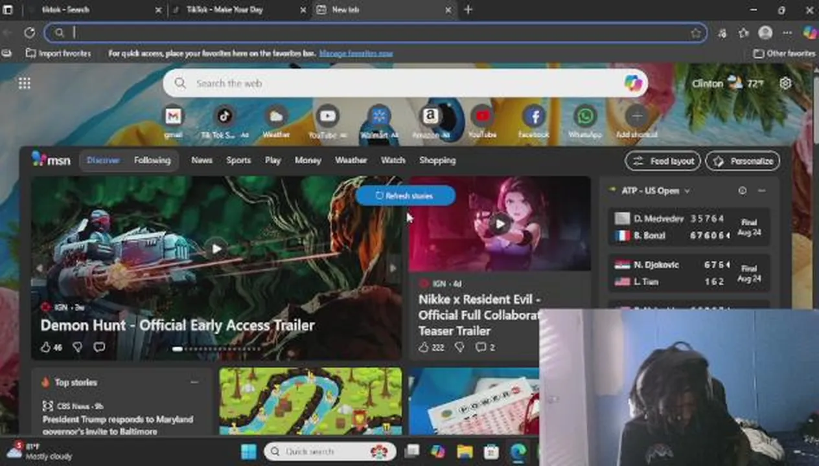
Task: Play the Demon Hunt trailer video
Action: click(216, 249)
